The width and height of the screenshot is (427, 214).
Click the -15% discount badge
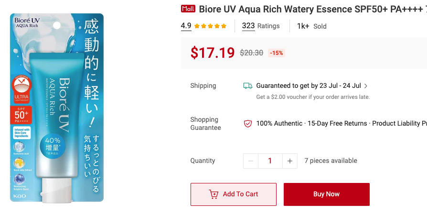[x=277, y=53]
